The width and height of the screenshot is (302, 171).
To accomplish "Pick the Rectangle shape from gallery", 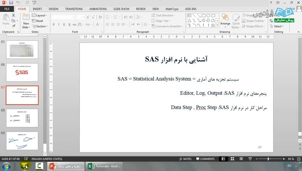I will click(x=203, y=16).
